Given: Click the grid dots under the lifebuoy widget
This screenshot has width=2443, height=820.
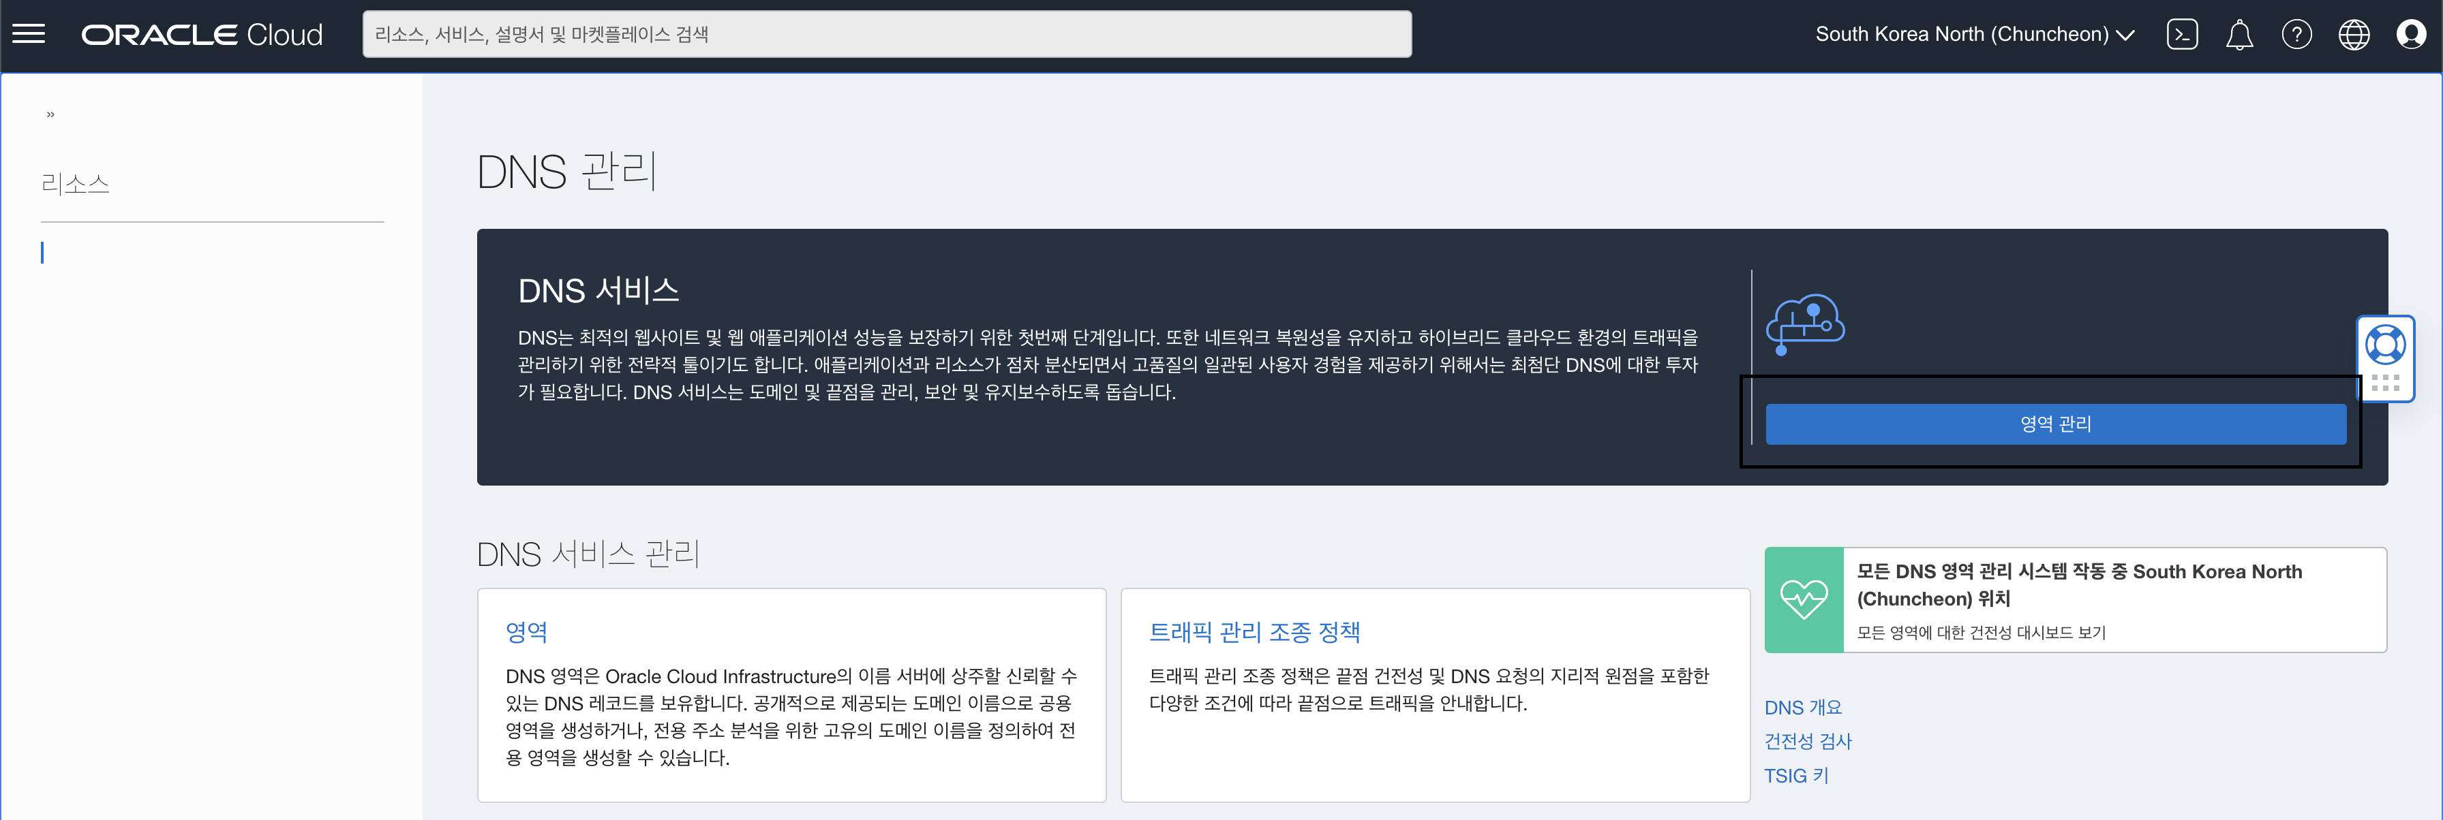Looking at the screenshot, I should click(x=2385, y=383).
